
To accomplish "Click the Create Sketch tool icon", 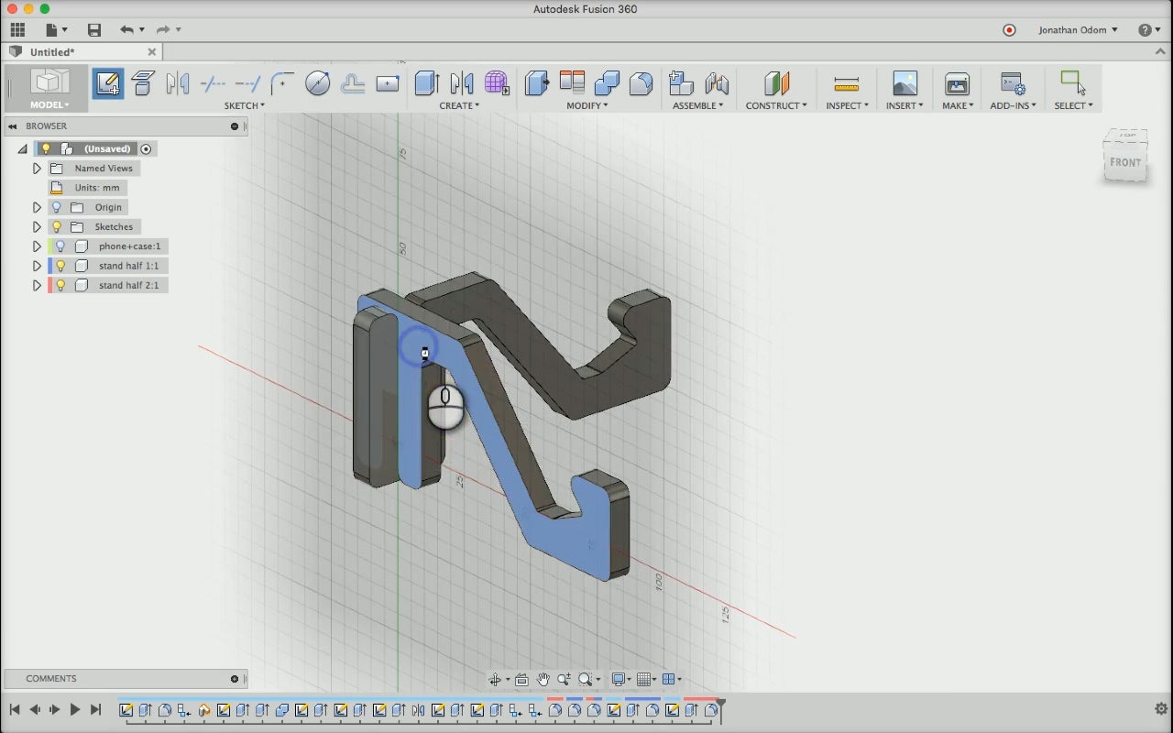I will tap(107, 84).
